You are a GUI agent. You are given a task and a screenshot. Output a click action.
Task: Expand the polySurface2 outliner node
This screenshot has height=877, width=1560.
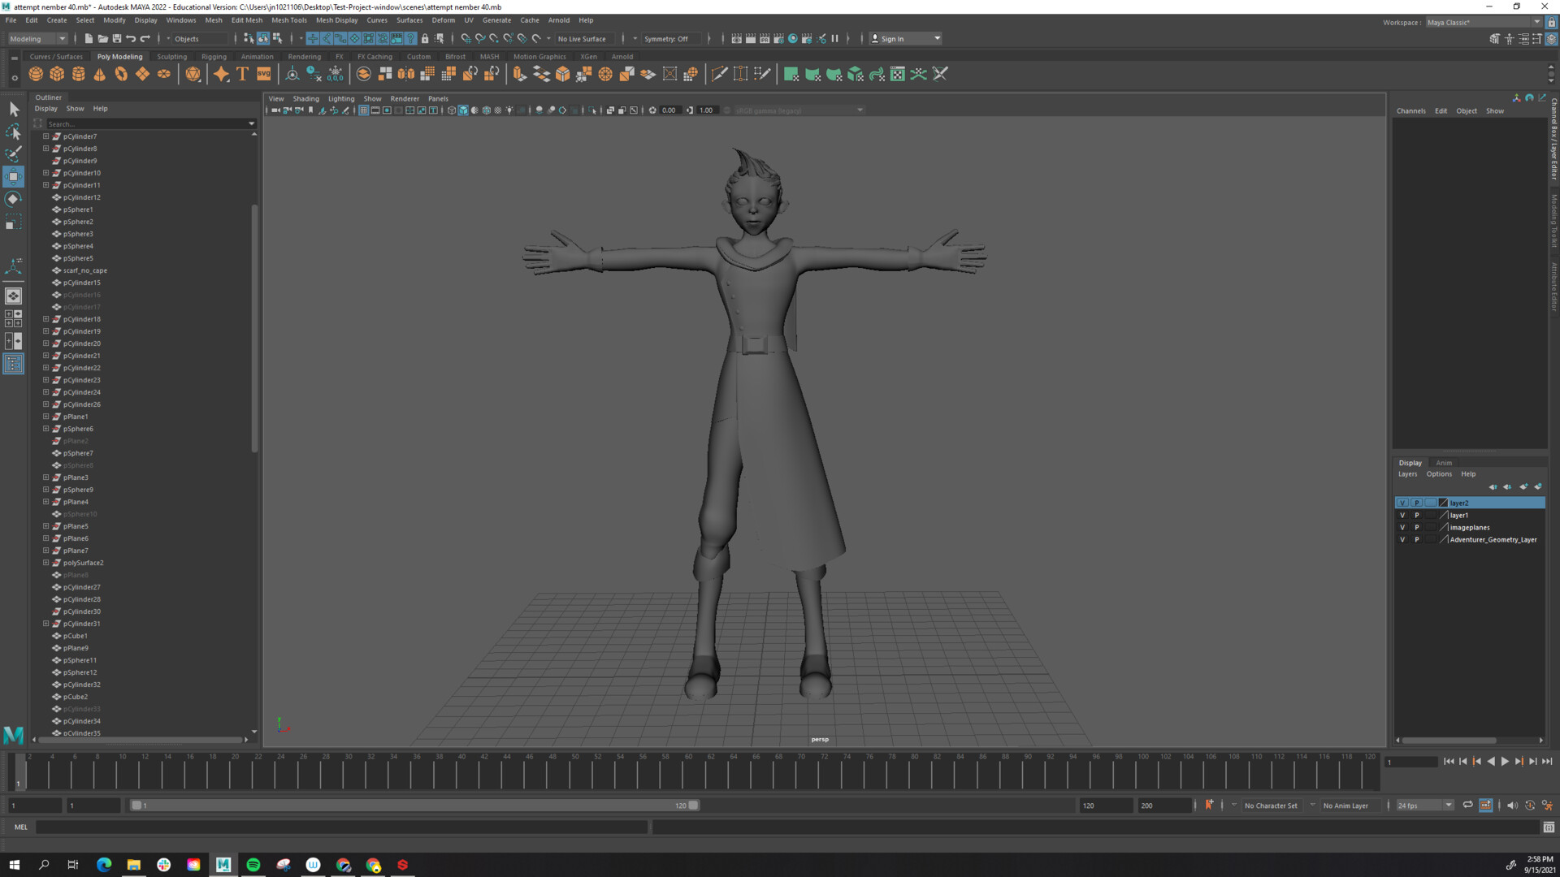click(46, 563)
